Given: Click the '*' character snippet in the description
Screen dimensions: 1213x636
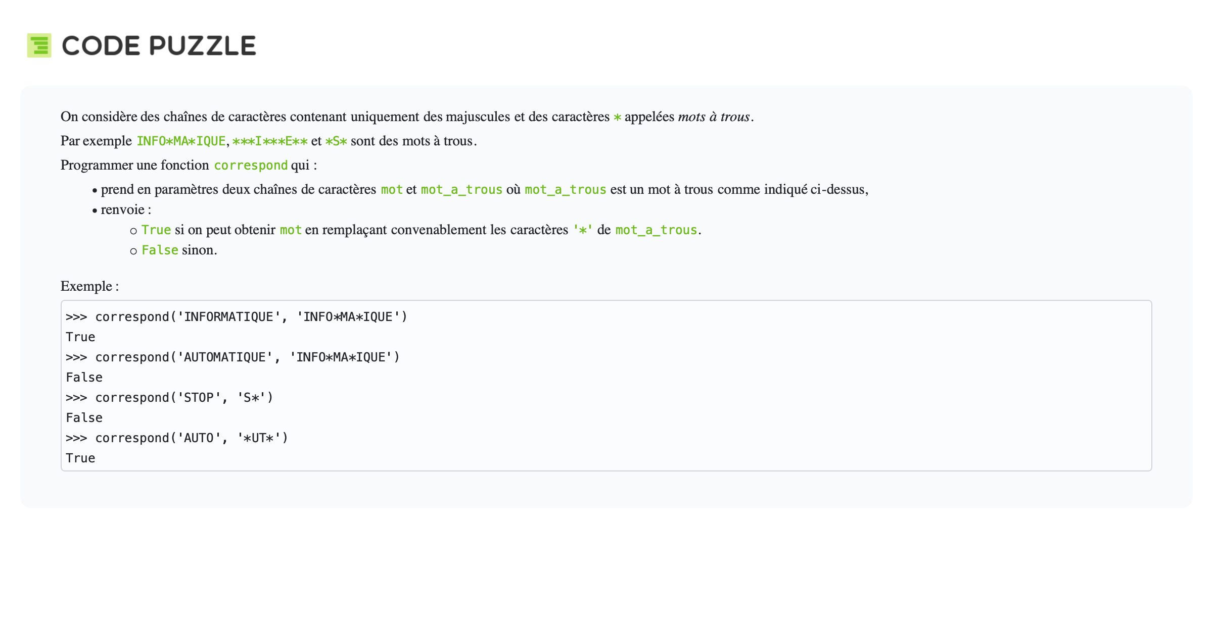Looking at the screenshot, I should pyautogui.click(x=583, y=230).
